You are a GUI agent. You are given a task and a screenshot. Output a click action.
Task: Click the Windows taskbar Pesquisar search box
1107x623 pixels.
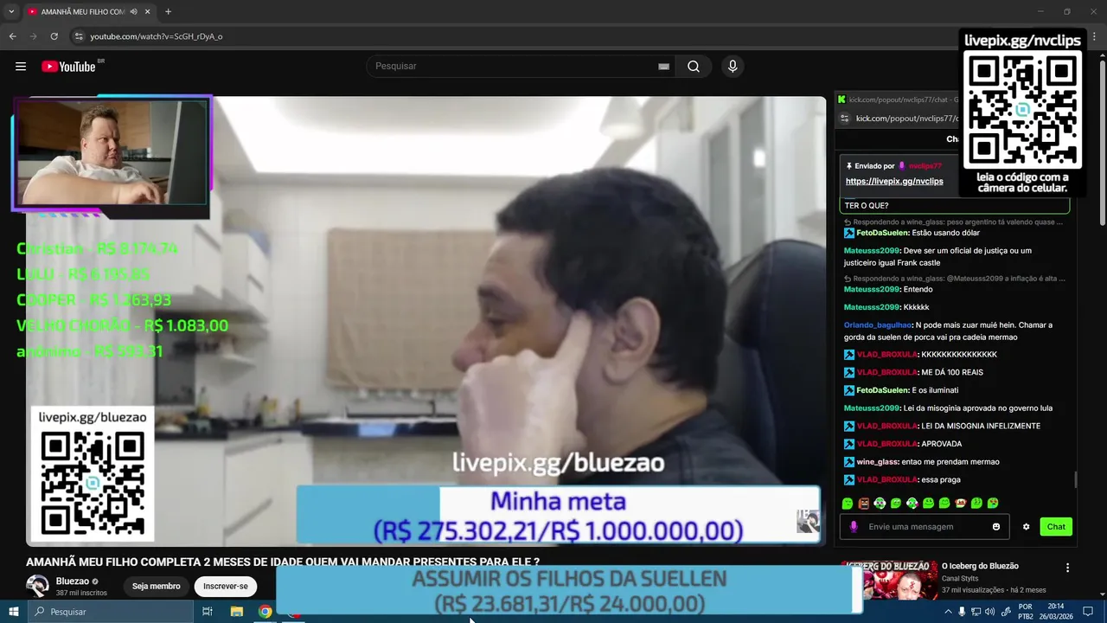pyautogui.click(x=110, y=612)
